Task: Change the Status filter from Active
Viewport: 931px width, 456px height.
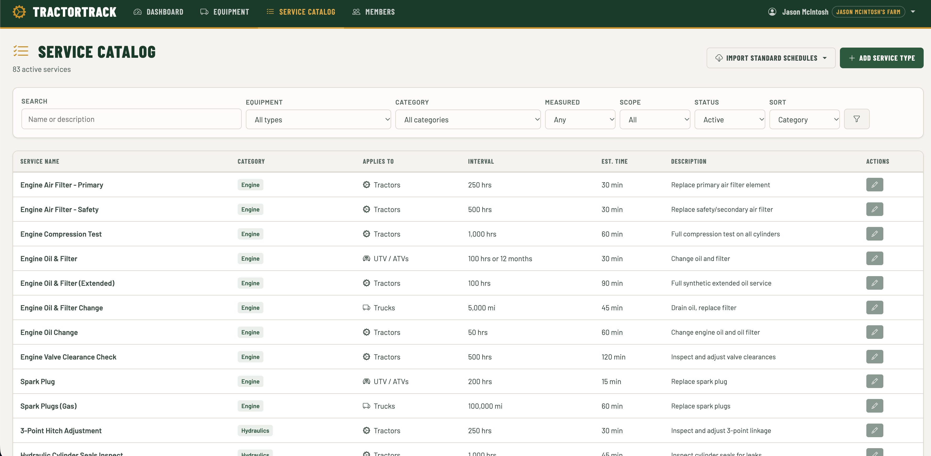Action: coord(729,119)
